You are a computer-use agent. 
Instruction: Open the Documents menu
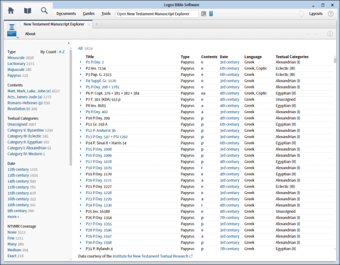66,14
